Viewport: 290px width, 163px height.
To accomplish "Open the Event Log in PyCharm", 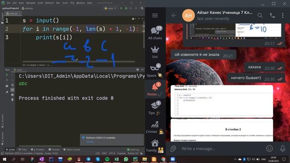I will click(133, 149).
